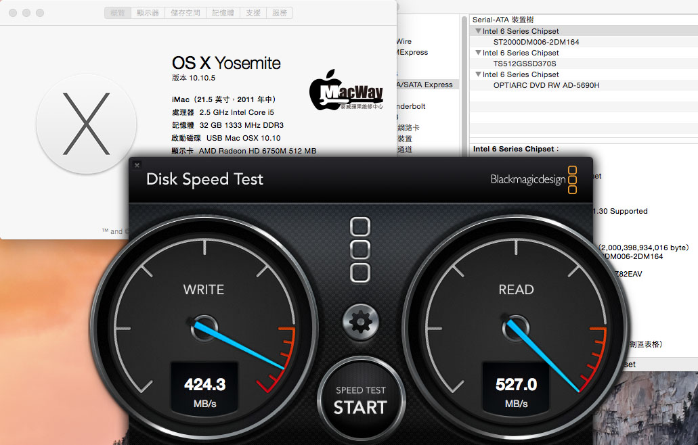Viewport: 698px width, 445px height.
Task: Click the MacWay apple logo
Action: click(x=347, y=90)
